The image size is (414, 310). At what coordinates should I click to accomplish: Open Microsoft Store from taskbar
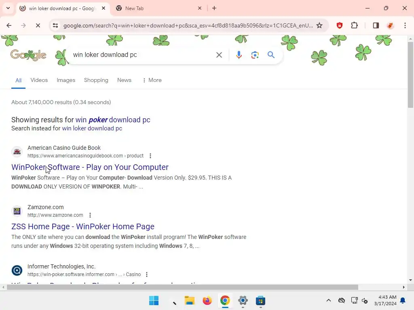coord(261,300)
